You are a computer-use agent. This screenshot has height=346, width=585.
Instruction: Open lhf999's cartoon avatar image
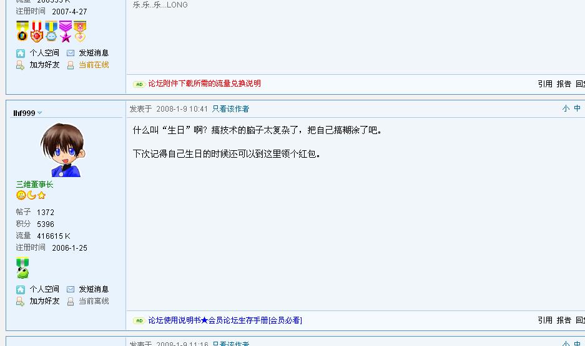coord(62,150)
